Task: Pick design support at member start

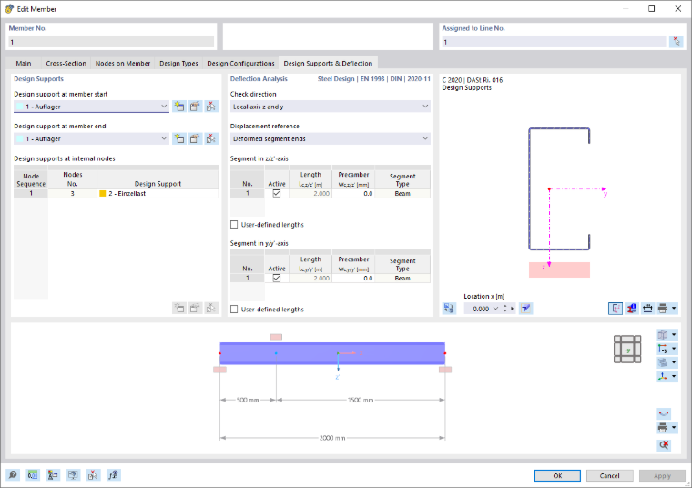Action: (211, 107)
